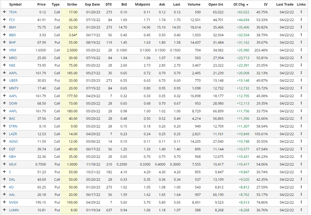The height and width of the screenshot is (215, 311).
Task: Select the 66,899 open interest cell
Action: pos(218,111)
